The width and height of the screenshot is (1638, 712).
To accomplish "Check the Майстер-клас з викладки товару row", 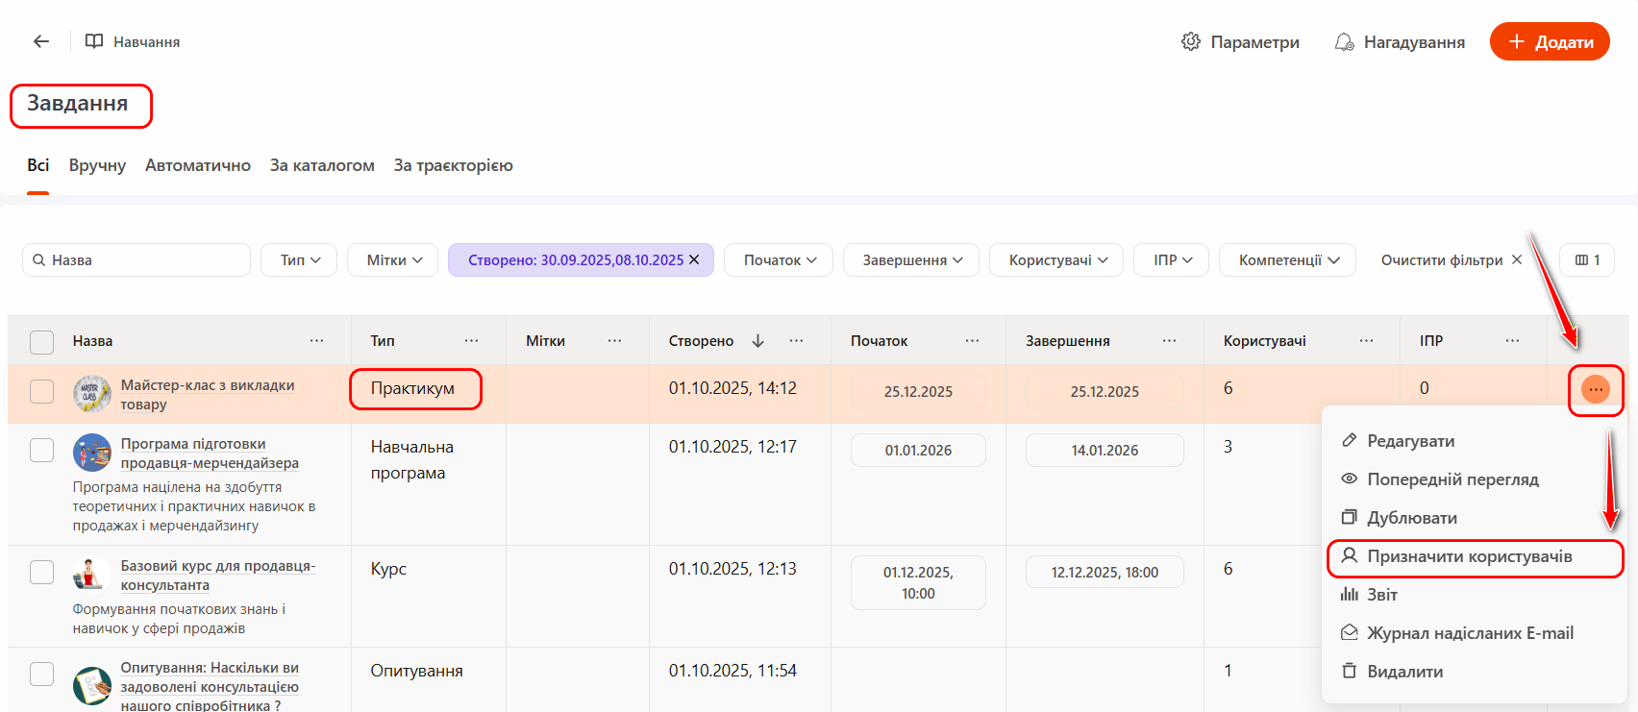I will pyautogui.click(x=42, y=391).
